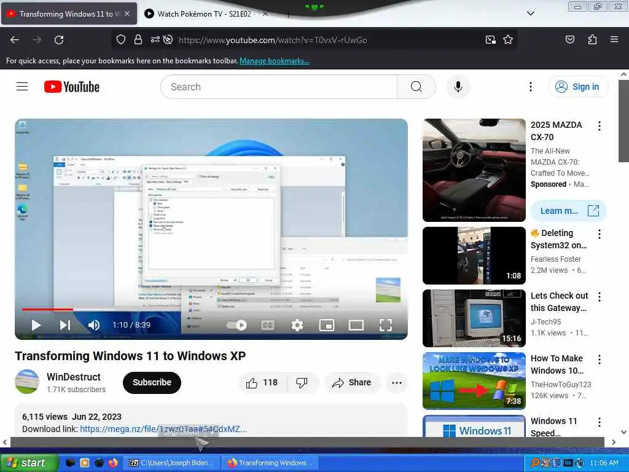Click the Share button

tap(352, 383)
